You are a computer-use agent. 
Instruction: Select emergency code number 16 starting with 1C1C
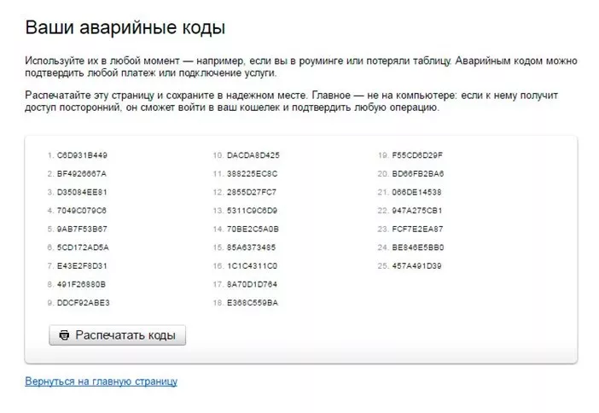(252, 265)
